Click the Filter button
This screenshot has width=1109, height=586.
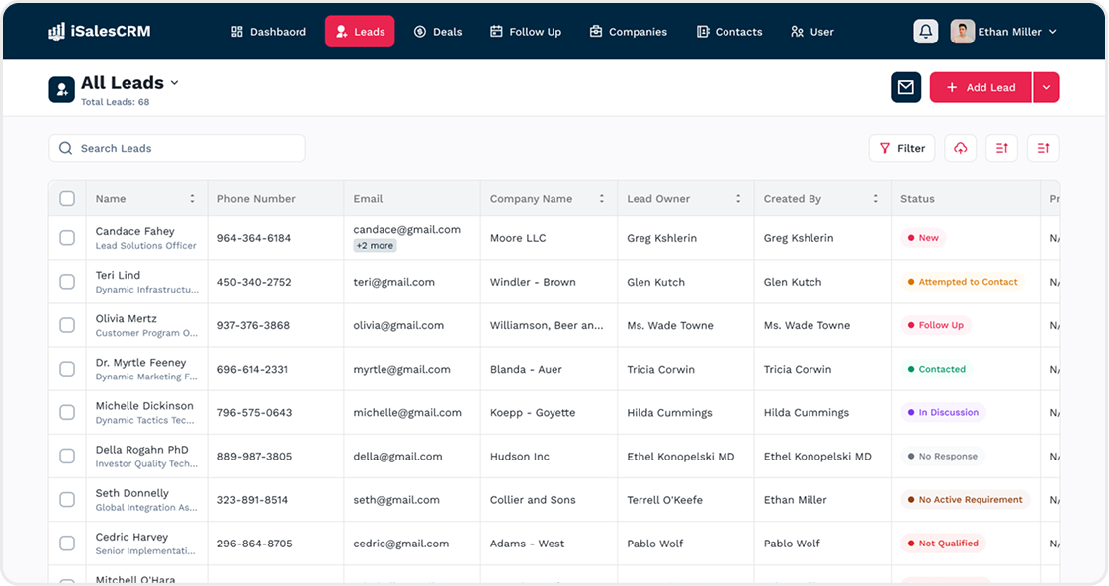(x=901, y=148)
